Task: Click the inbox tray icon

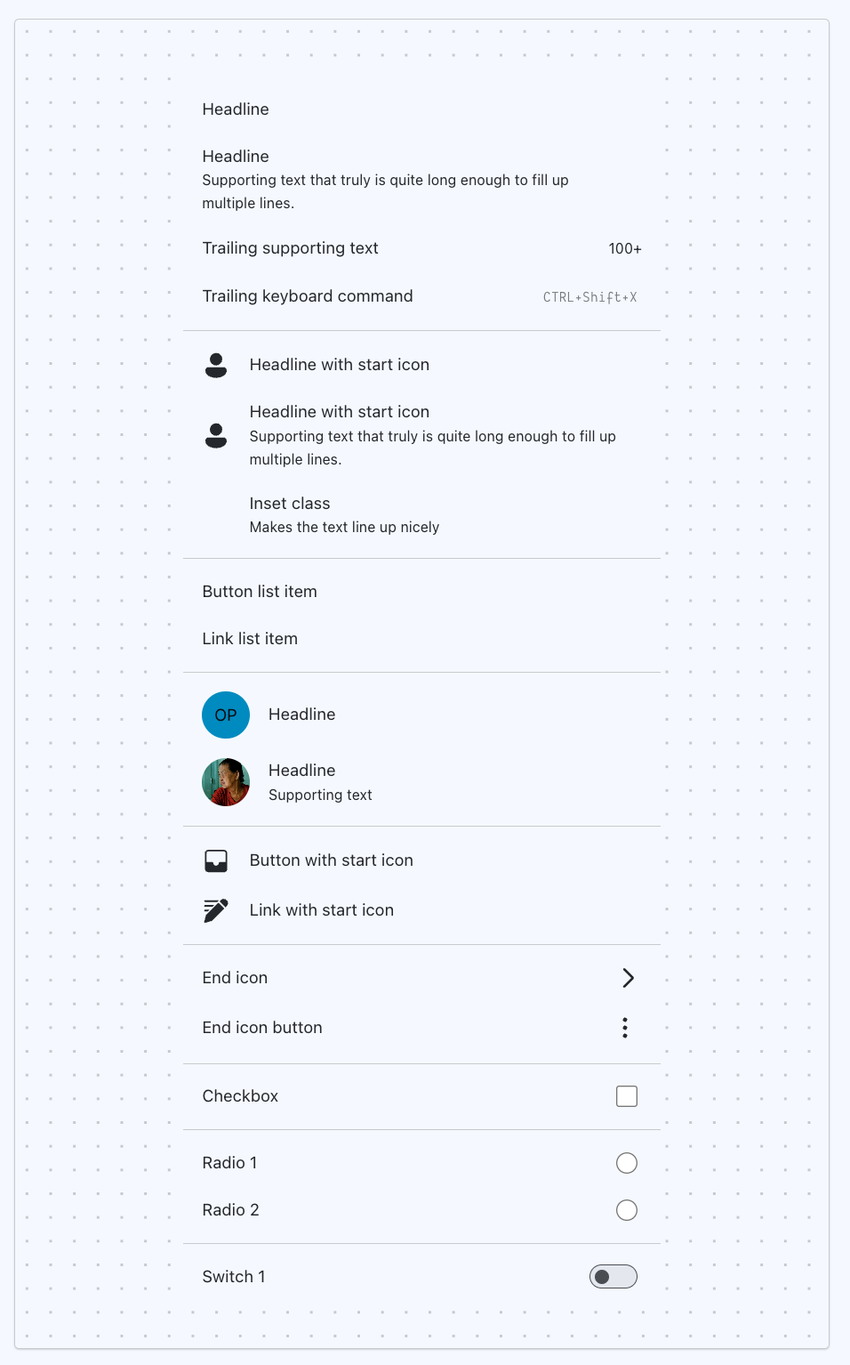Action: pos(216,860)
